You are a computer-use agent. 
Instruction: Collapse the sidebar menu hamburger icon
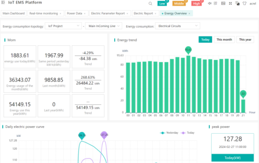3,3
